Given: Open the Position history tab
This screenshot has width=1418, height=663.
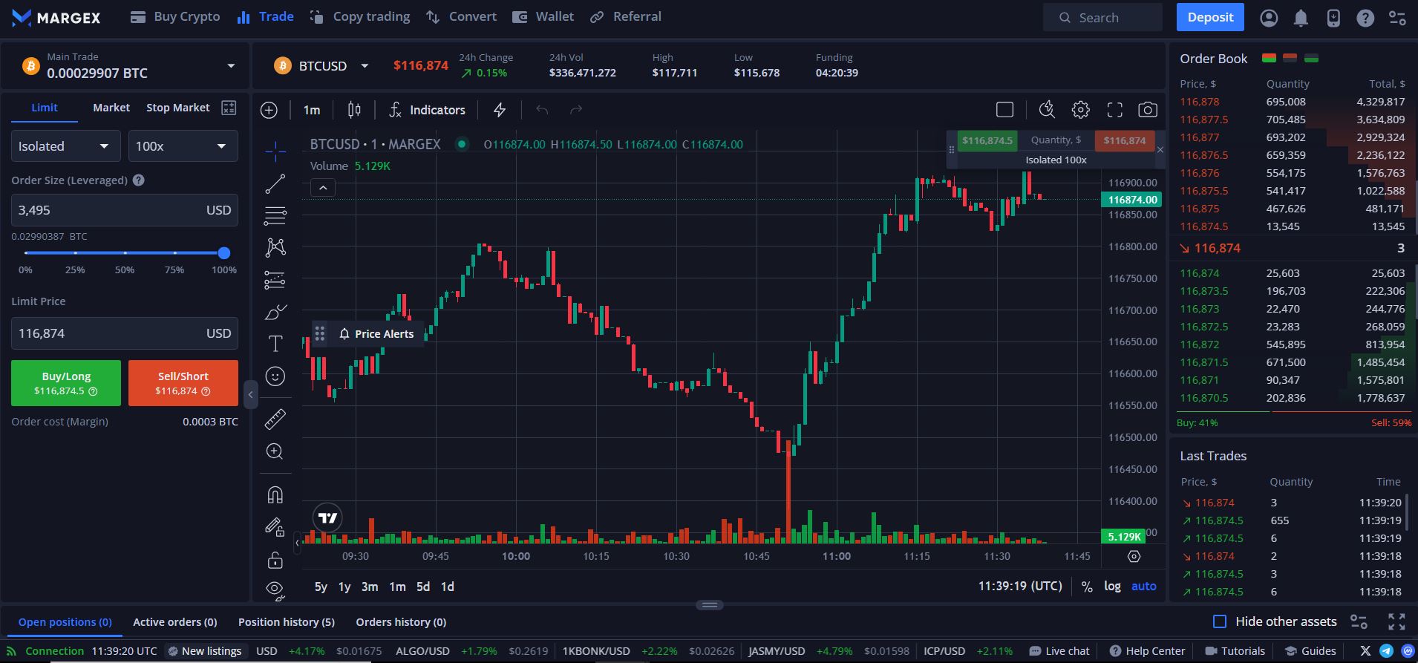Looking at the screenshot, I should 286,622.
